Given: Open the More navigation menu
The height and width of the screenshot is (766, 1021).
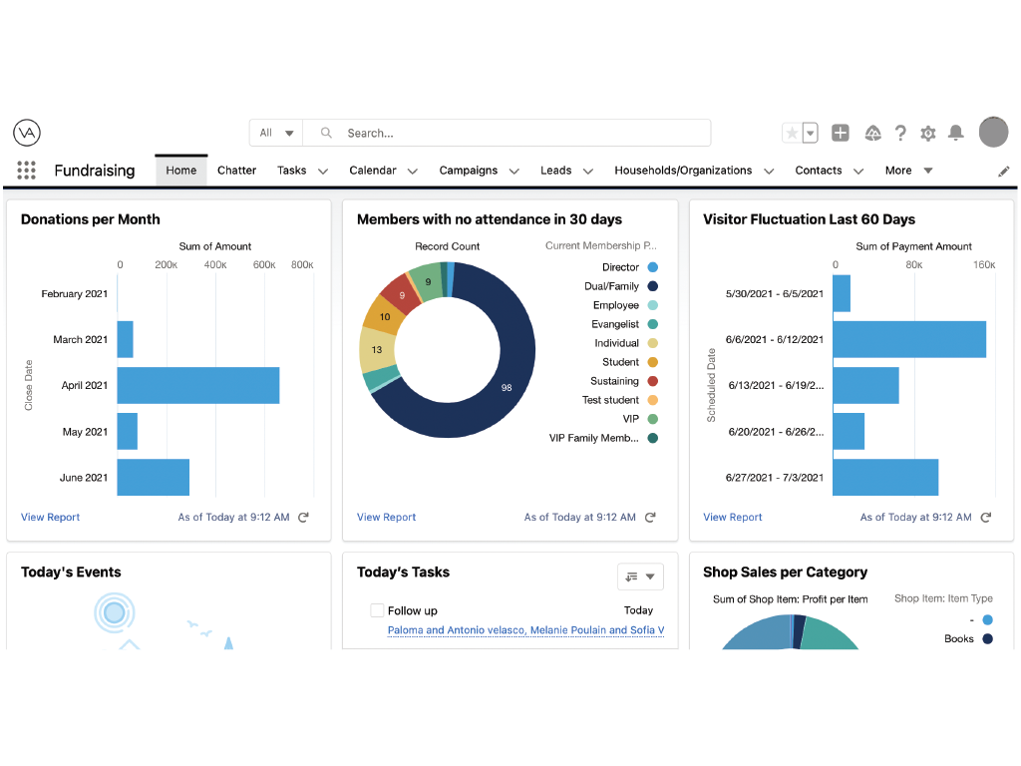Looking at the screenshot, I should pos(908,171).
